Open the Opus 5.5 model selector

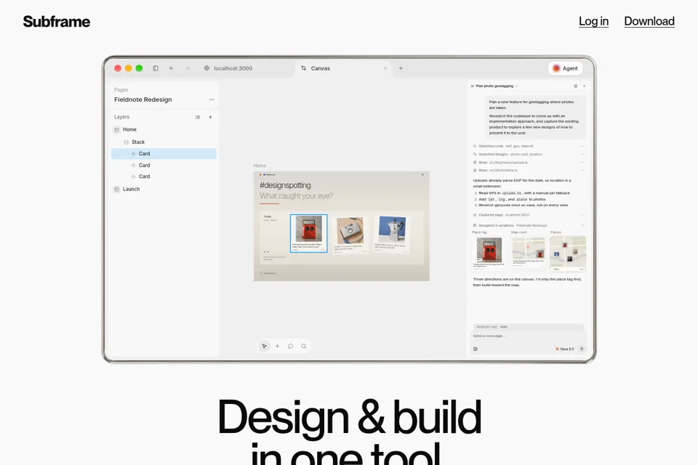(565, 349)
